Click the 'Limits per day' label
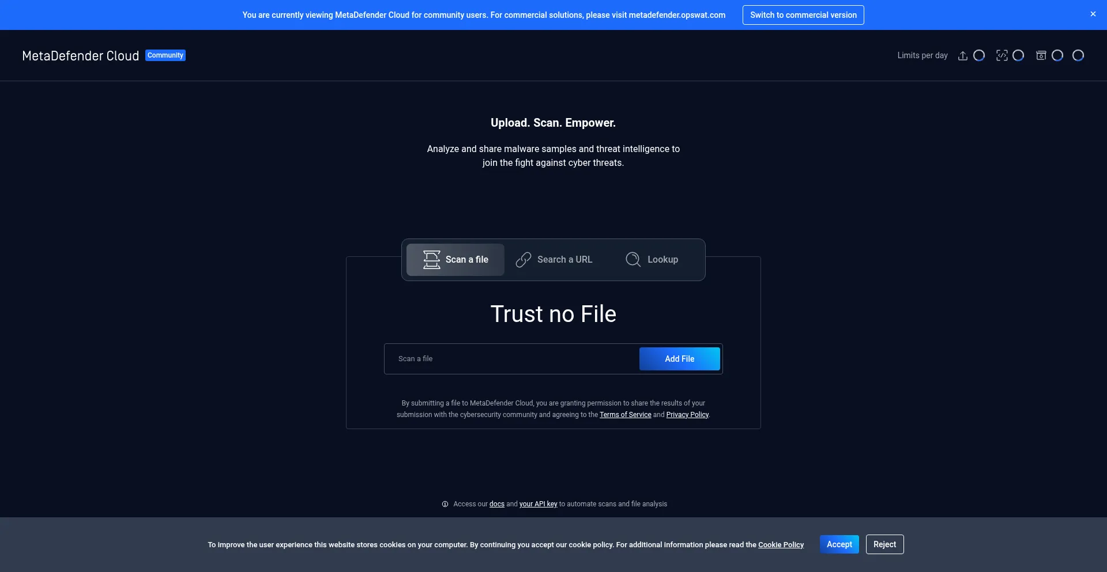Viewport: 1107px width, 572px height. [x=922, y=55]
